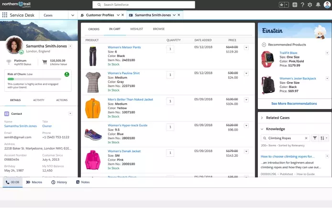Collapse the Knowledge section

(x=262, y=129)
